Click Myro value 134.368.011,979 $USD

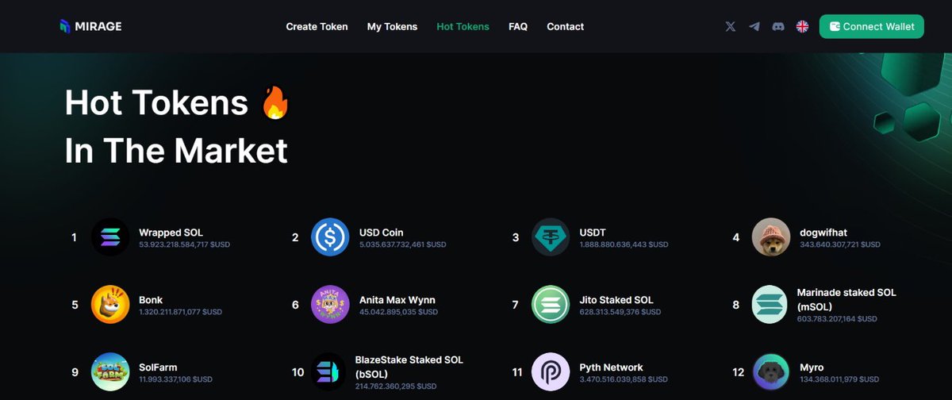(840, 379)
